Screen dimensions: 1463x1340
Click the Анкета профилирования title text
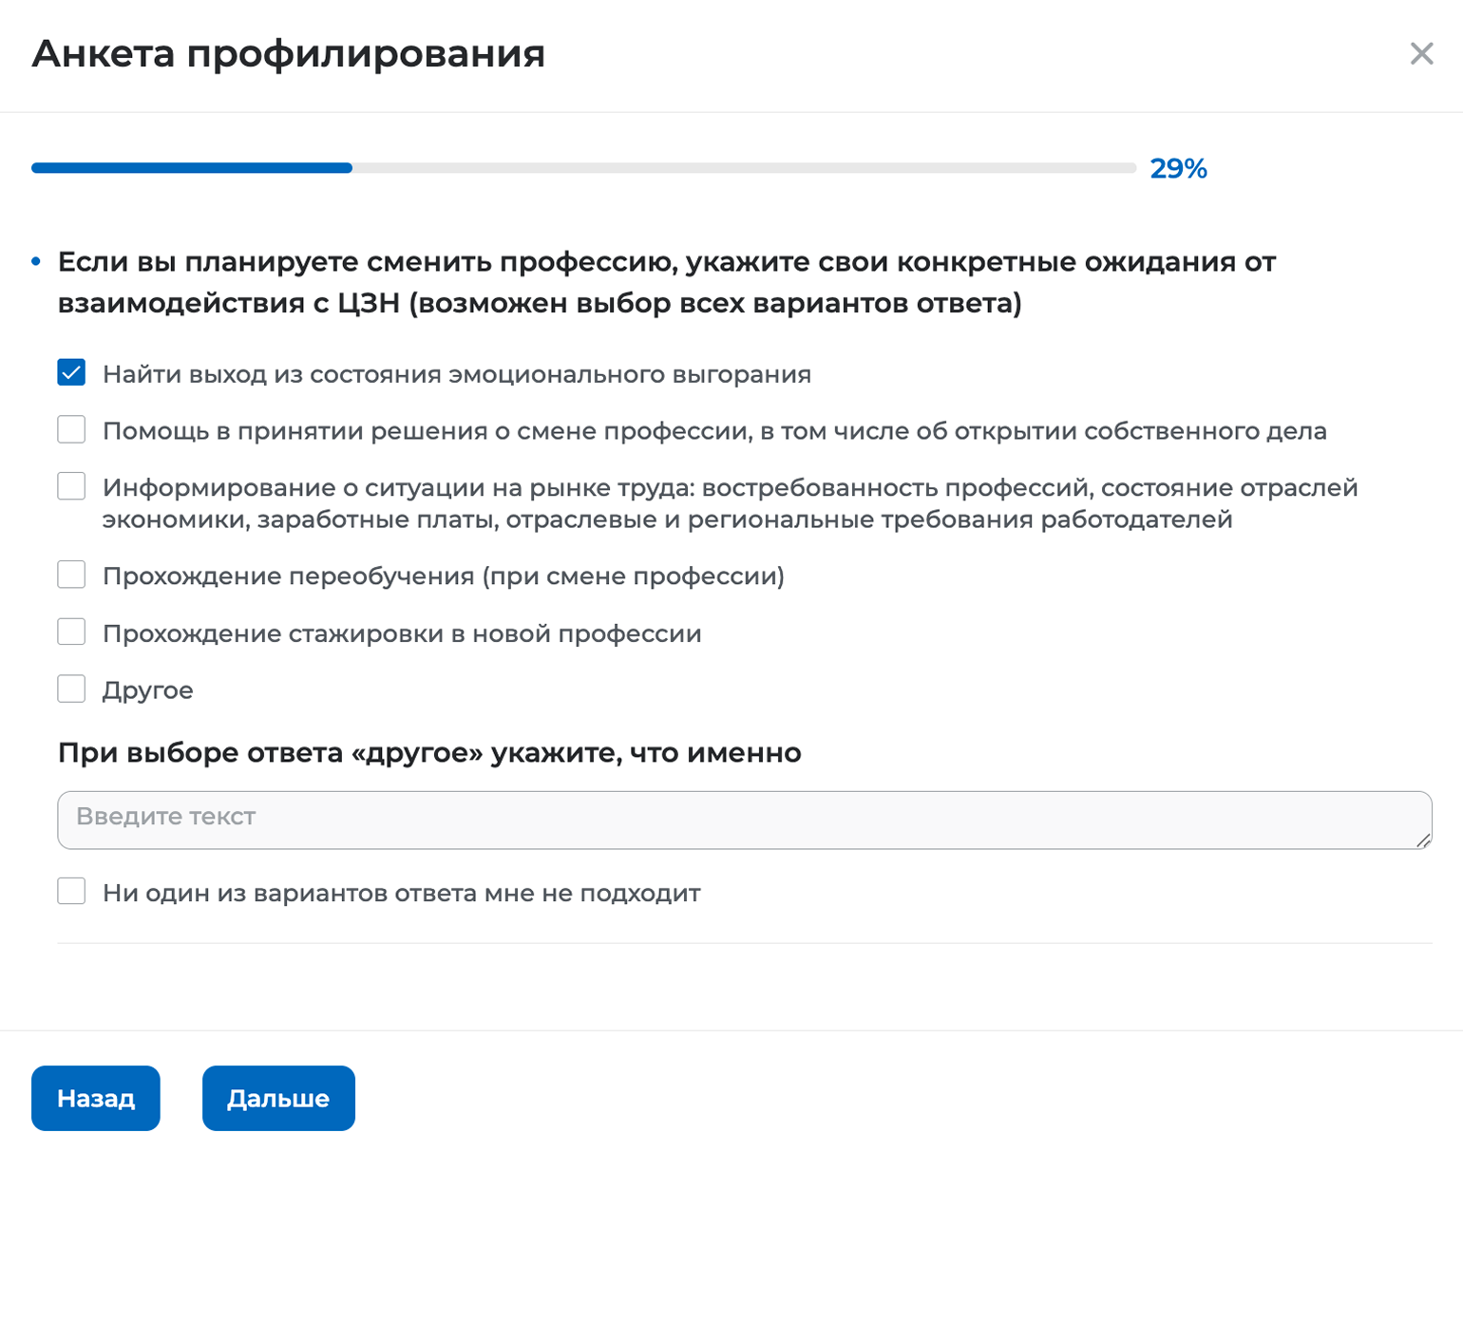[289, 53]
